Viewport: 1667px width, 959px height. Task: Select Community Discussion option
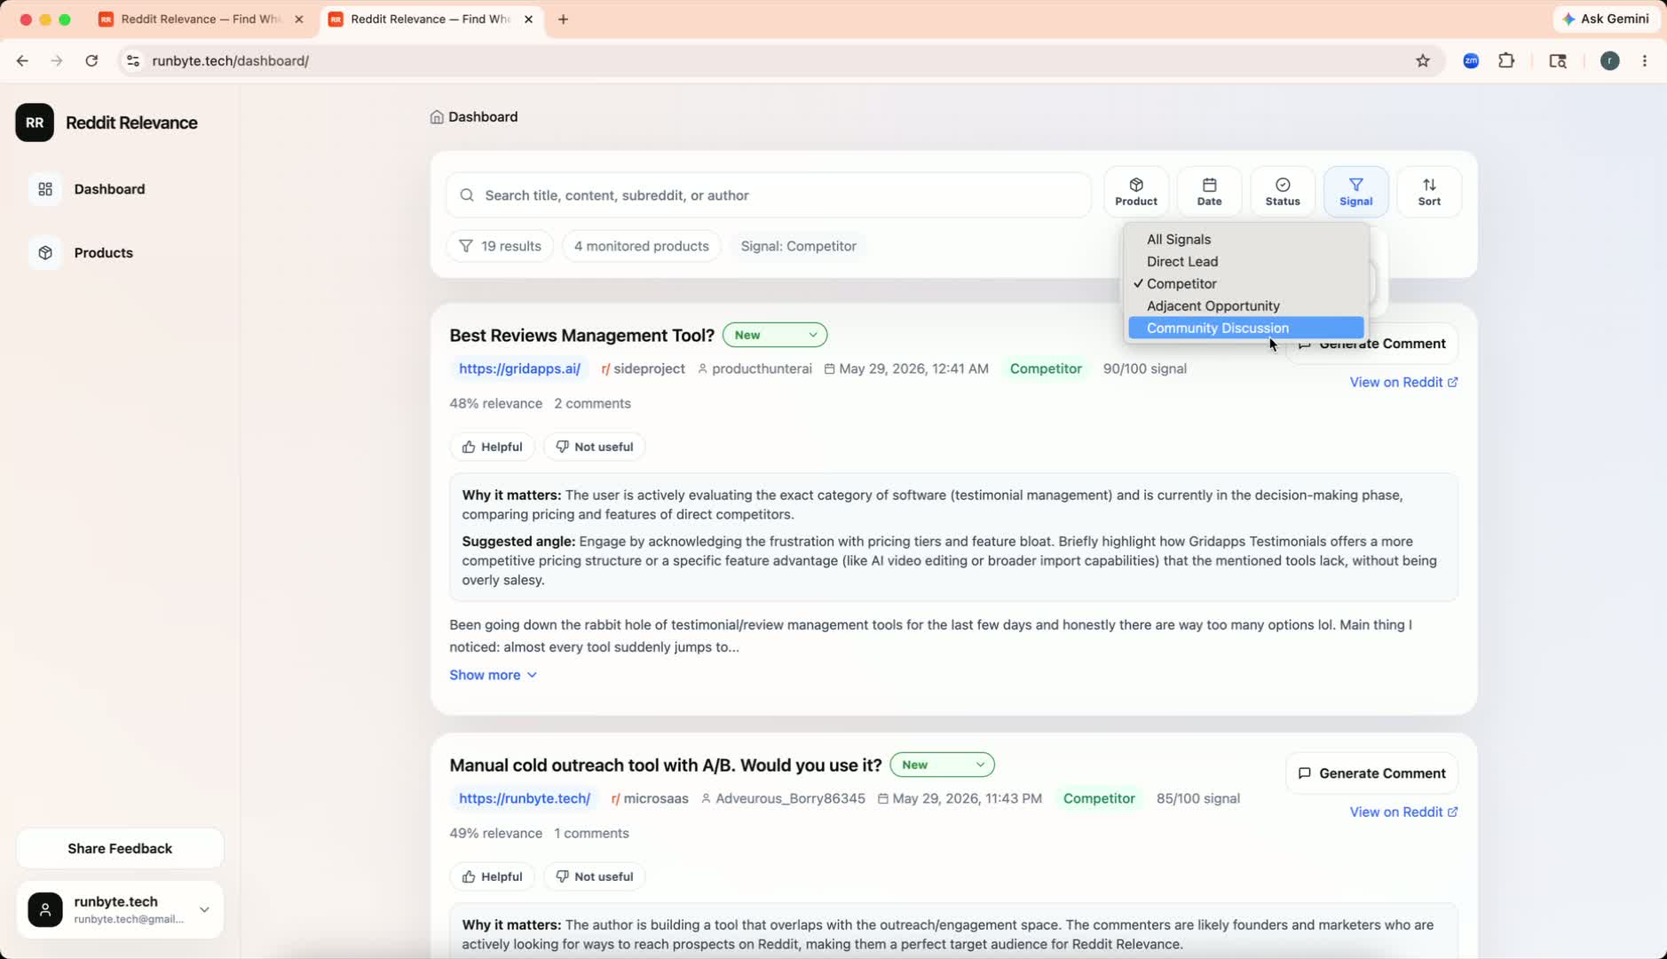pos(1246,328)
